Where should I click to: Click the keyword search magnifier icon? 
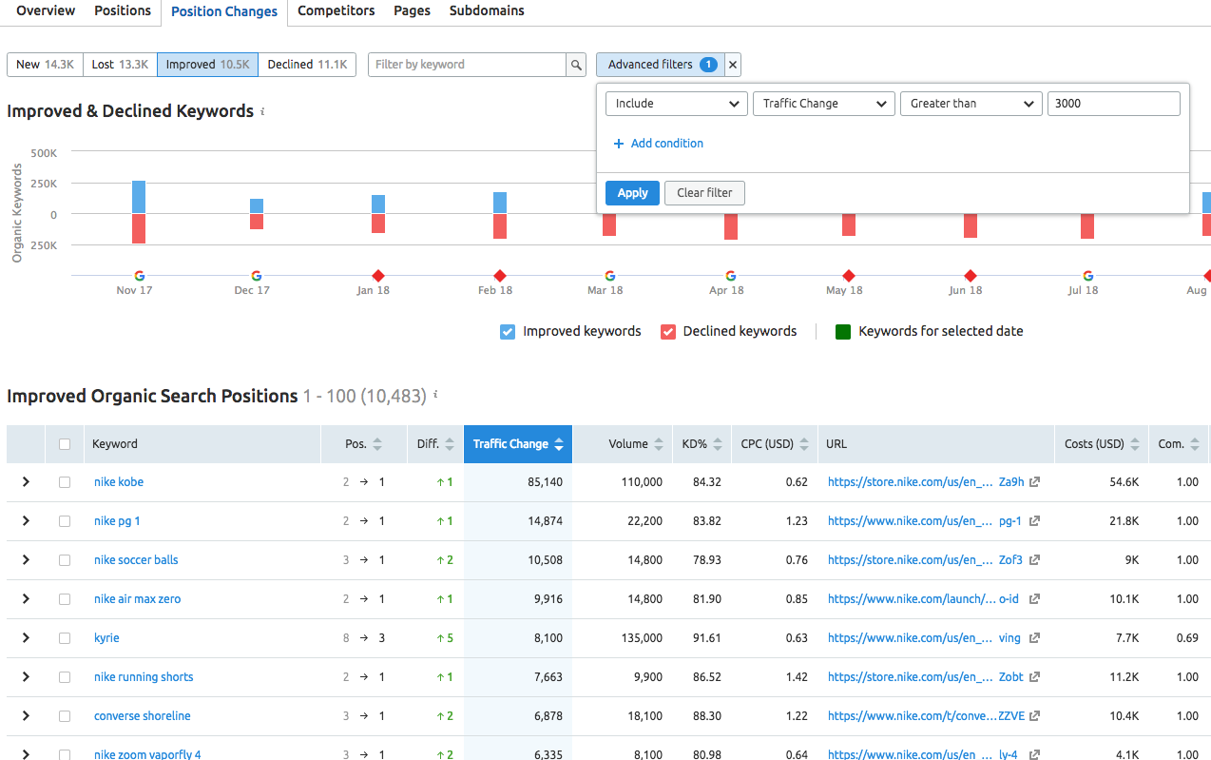[x=576, y=65]
